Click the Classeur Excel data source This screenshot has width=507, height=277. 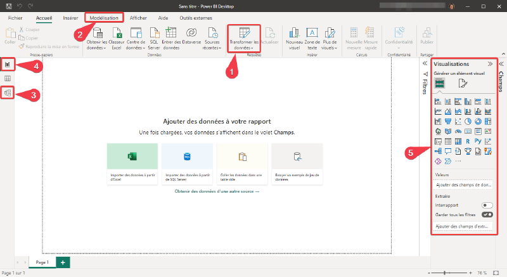tap(117, 39)
